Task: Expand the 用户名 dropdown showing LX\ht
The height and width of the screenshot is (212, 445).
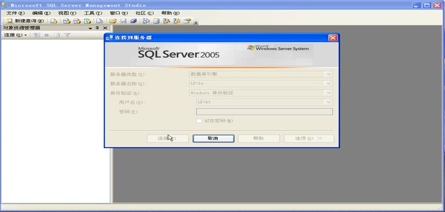Action: (328, 102)
